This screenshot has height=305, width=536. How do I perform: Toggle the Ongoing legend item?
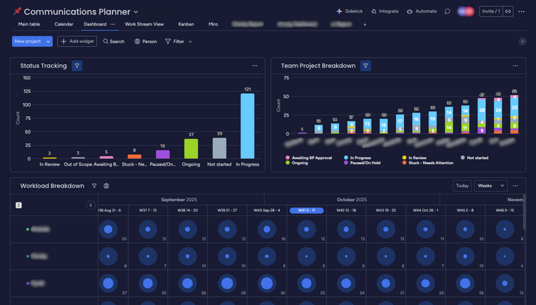(x=297, y=162)
